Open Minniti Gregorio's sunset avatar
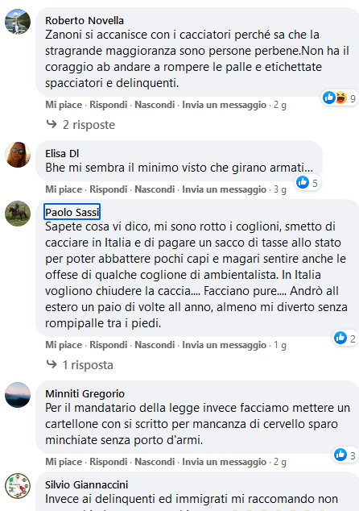 18,395
